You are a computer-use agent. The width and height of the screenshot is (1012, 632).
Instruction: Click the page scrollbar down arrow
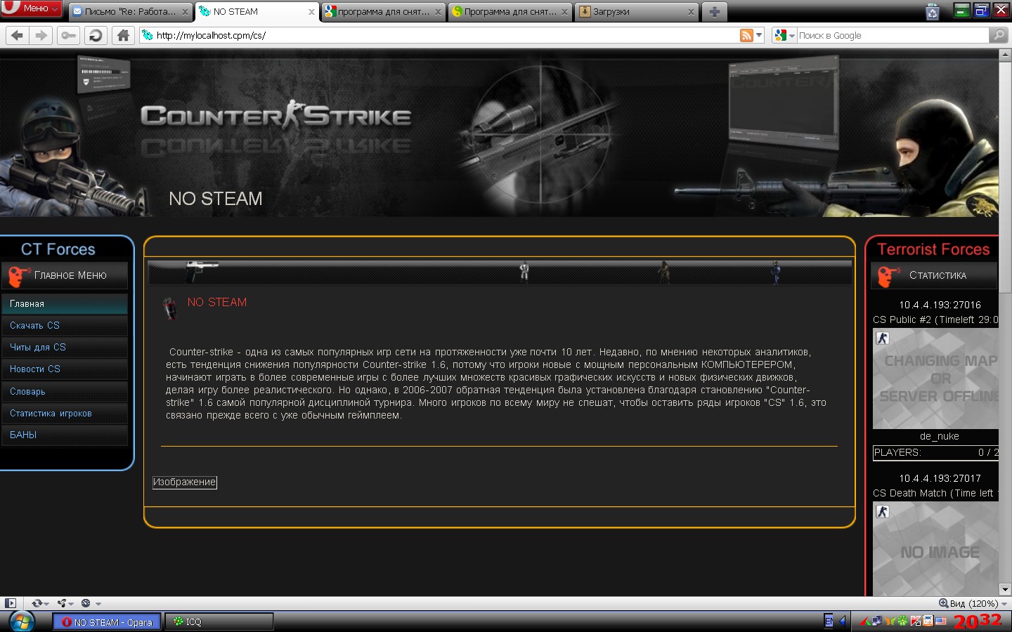click(x=1005, y=590)
